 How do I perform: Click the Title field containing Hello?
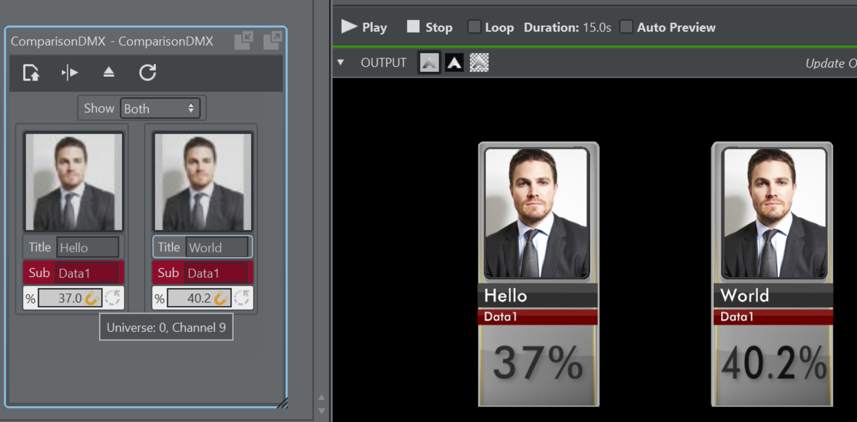(88, 247)
